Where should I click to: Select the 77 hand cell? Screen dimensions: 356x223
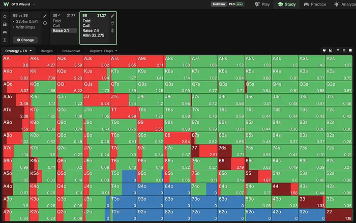point(204,151)
